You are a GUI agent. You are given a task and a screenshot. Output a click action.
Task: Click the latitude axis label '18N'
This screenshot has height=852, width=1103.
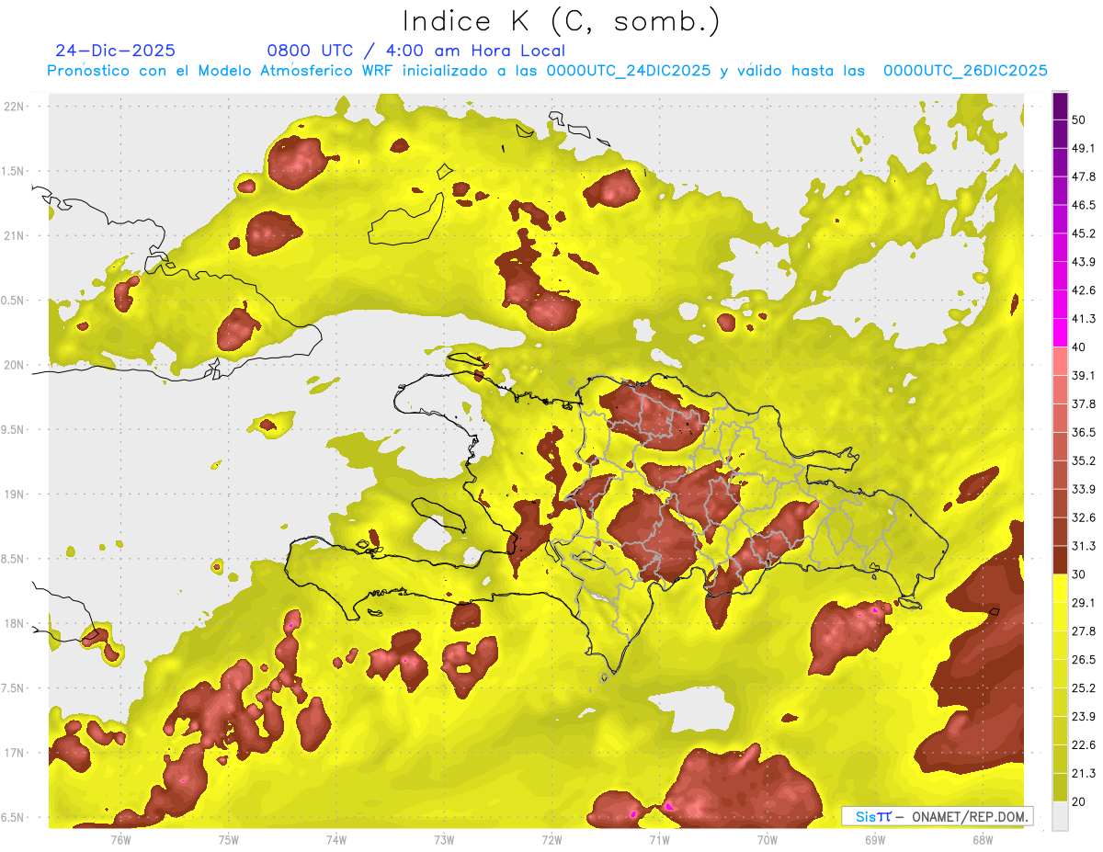click(x=15, y=623)
